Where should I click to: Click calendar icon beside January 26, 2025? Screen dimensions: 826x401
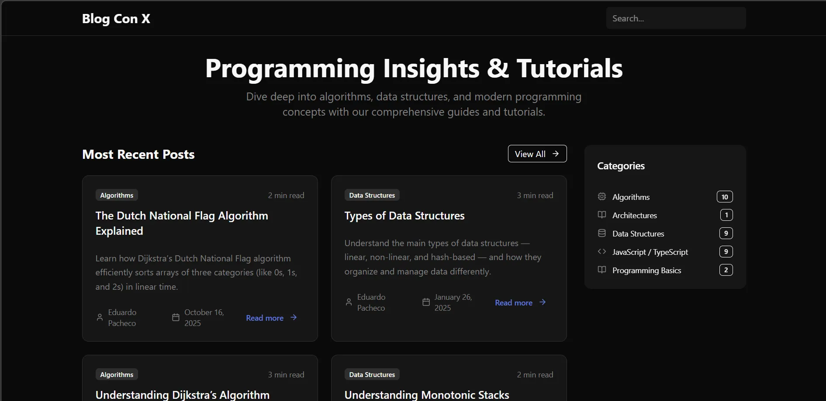tap(426, 302)
